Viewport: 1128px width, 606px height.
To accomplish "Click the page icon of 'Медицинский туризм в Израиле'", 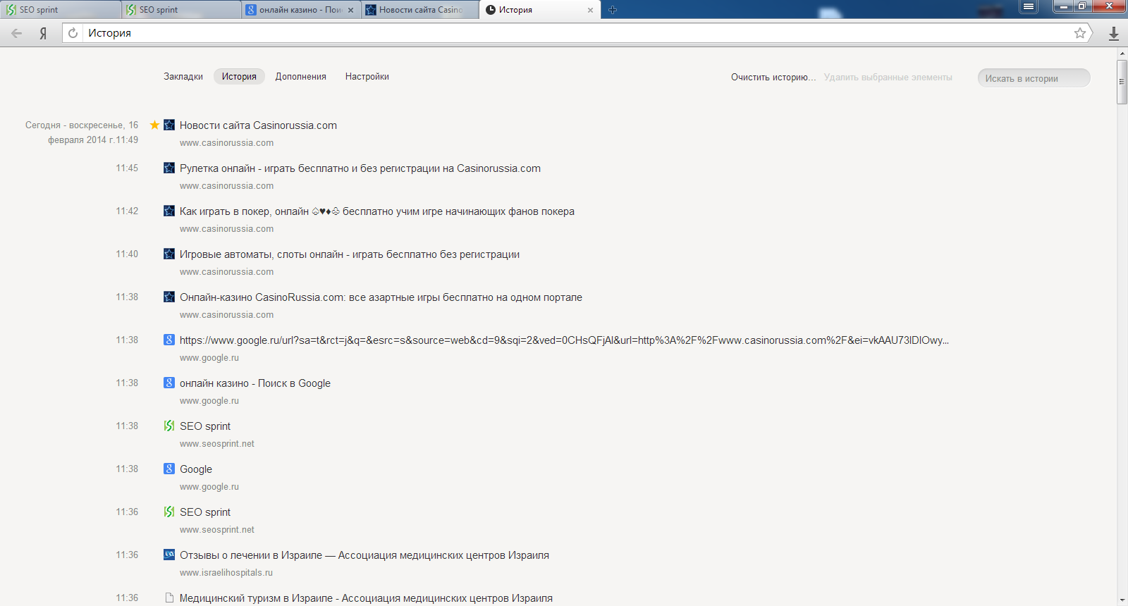I will tap(169, 598).
